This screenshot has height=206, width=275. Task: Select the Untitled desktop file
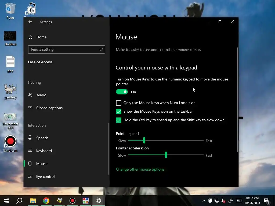[10, 39]
